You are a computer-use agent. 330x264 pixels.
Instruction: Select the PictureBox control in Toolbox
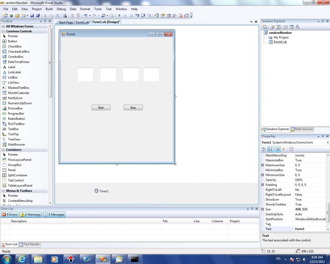15,109
